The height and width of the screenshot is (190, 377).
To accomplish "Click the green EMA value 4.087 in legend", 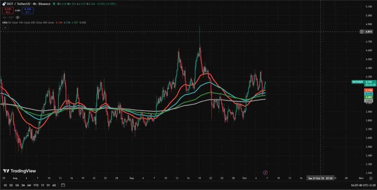I will [75, 23].
